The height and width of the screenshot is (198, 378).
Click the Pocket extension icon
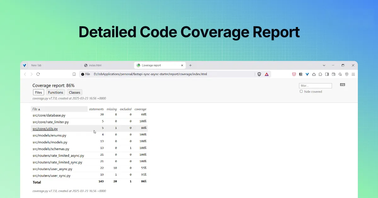click(294, 74)
